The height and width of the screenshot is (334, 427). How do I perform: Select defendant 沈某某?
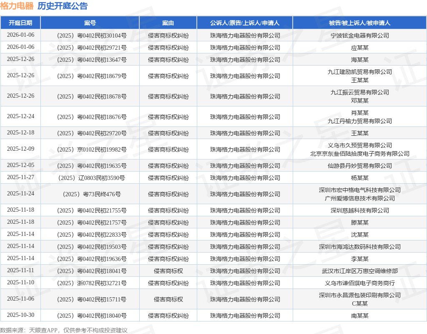coord(360,235)
